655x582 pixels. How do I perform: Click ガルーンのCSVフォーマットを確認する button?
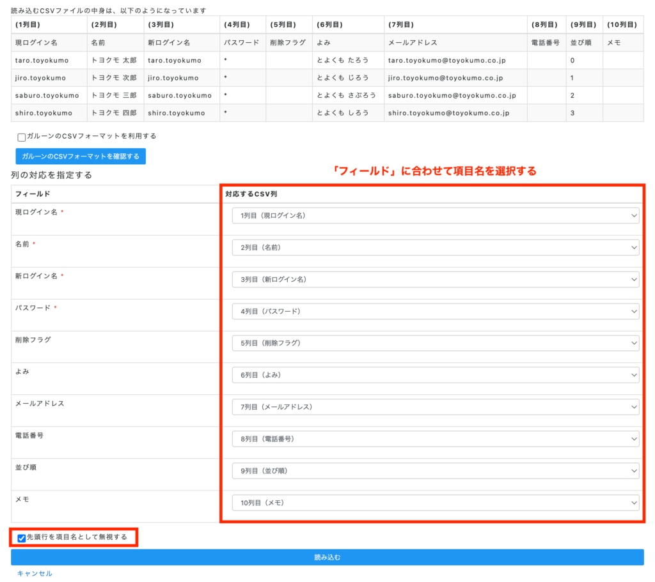coord(81,157)
